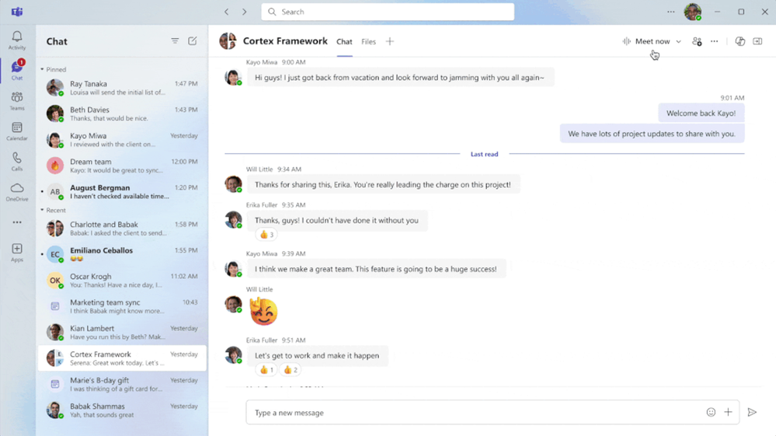Open the Chat section in sidebar
Screen dimensions: 776x436
click(17, 70)
